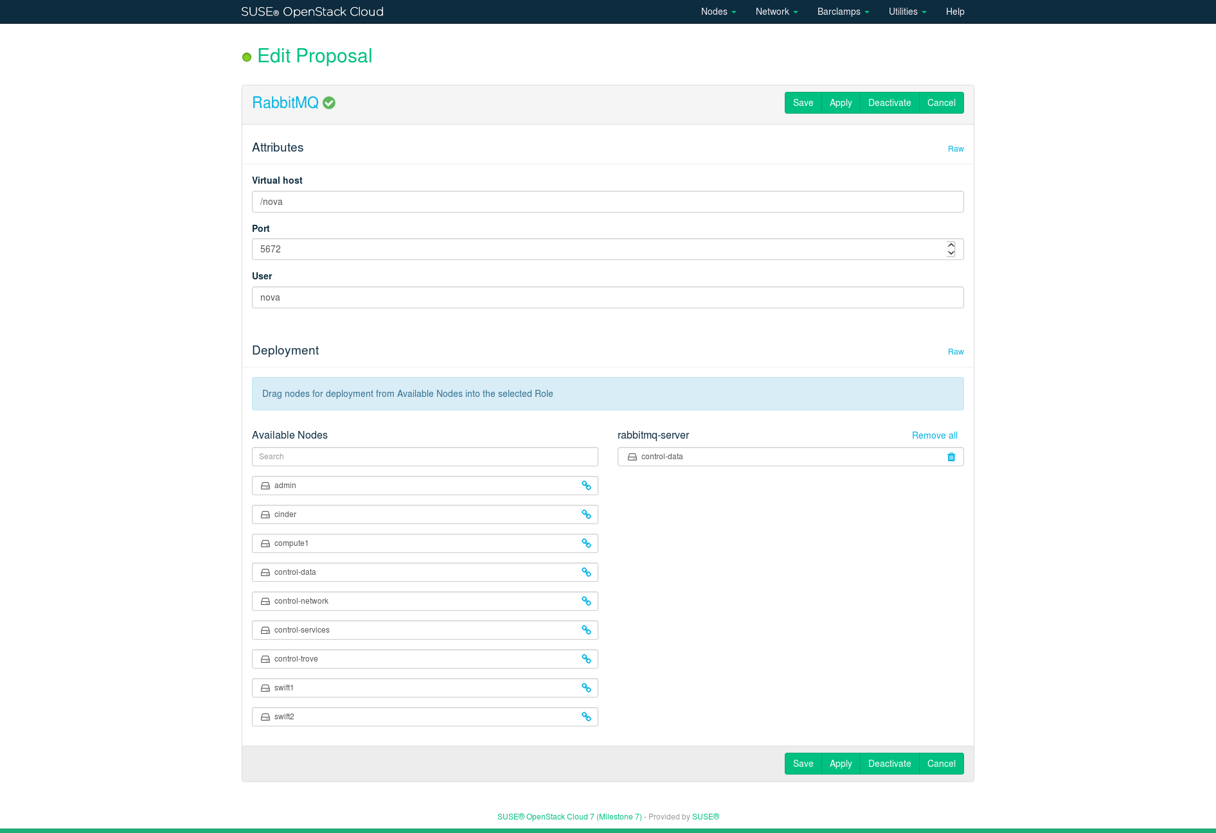Screen dimensions: 1216x833
Task: Focus the Available Nodes search field
Action: (x=425, y=457)
